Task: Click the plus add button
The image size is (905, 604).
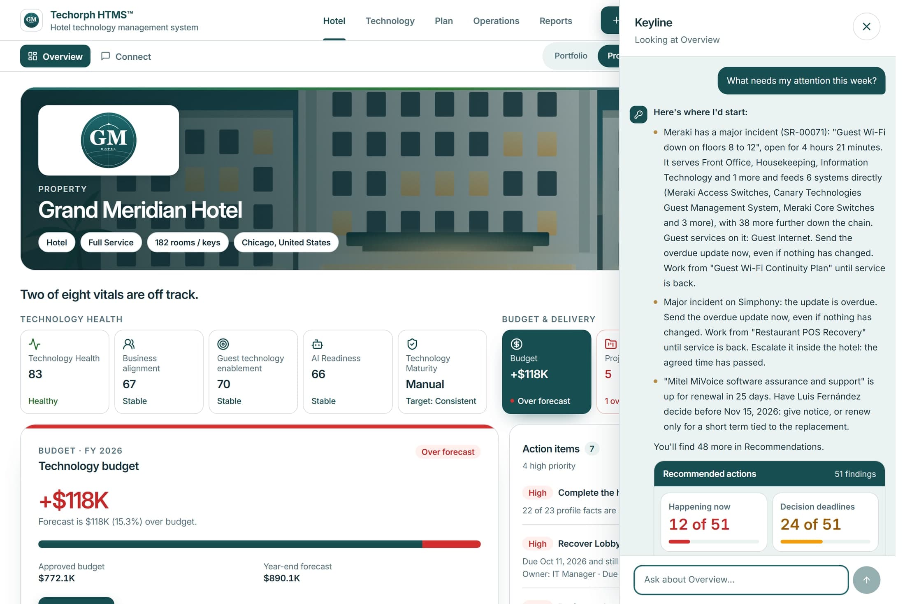Action: (610, 20)
